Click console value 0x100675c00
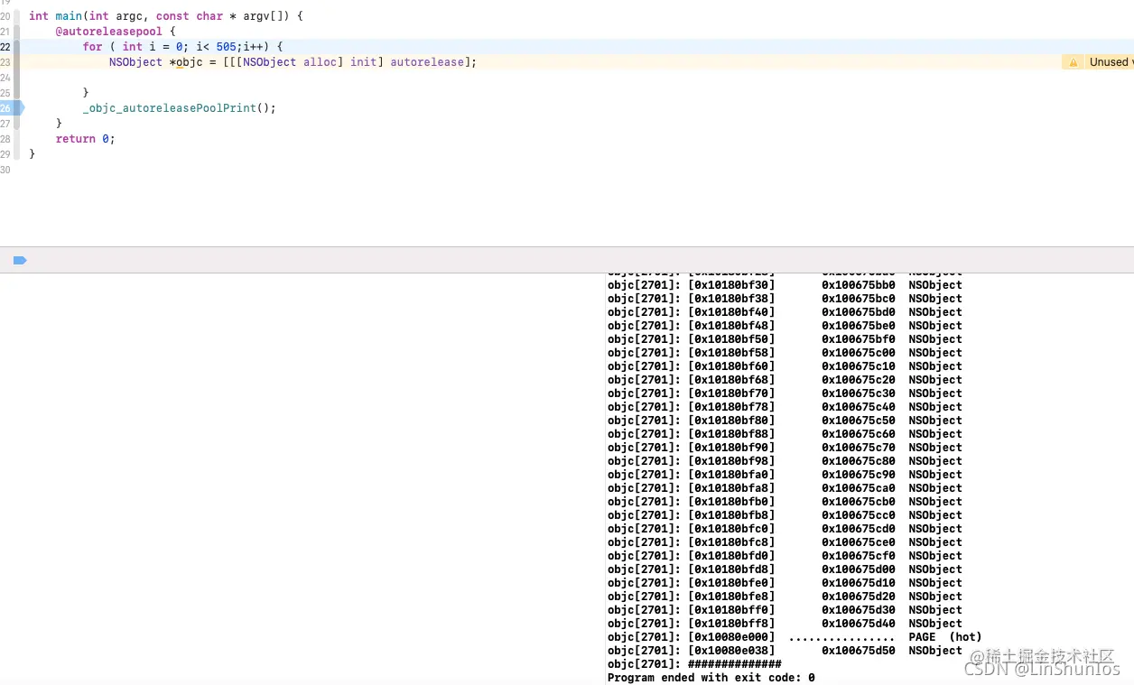The width and height of the screenshot is (1134, 685). click(858, 353)
